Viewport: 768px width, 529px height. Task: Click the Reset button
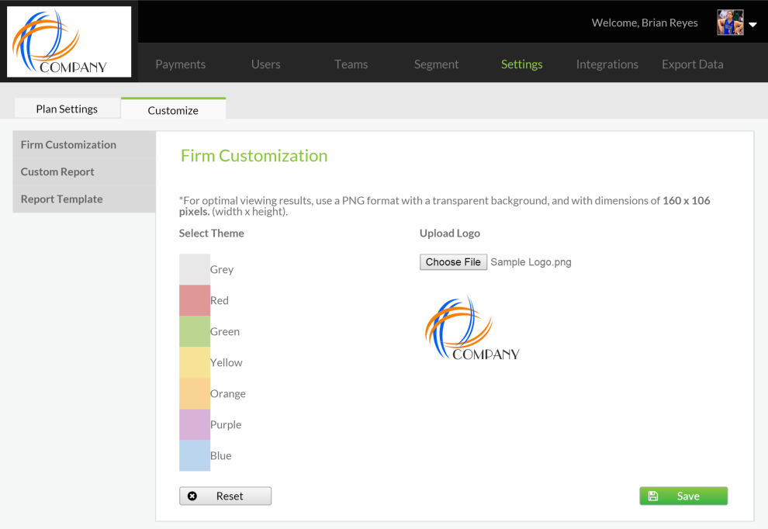pos(225,496)
